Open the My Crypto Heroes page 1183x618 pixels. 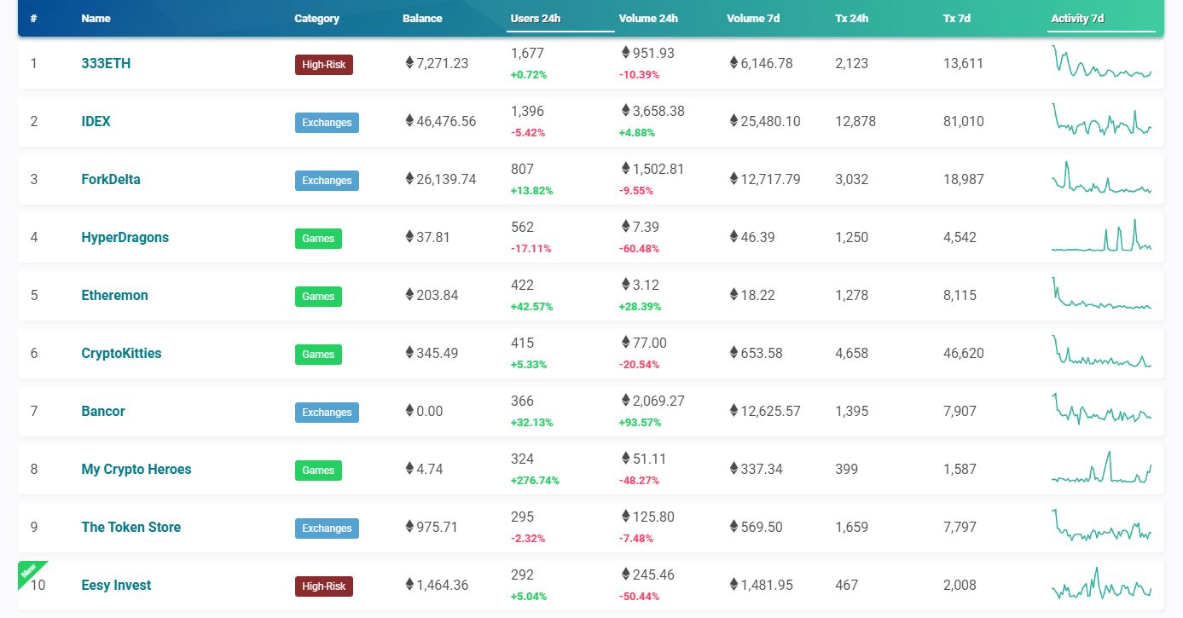tap(136, 470)
